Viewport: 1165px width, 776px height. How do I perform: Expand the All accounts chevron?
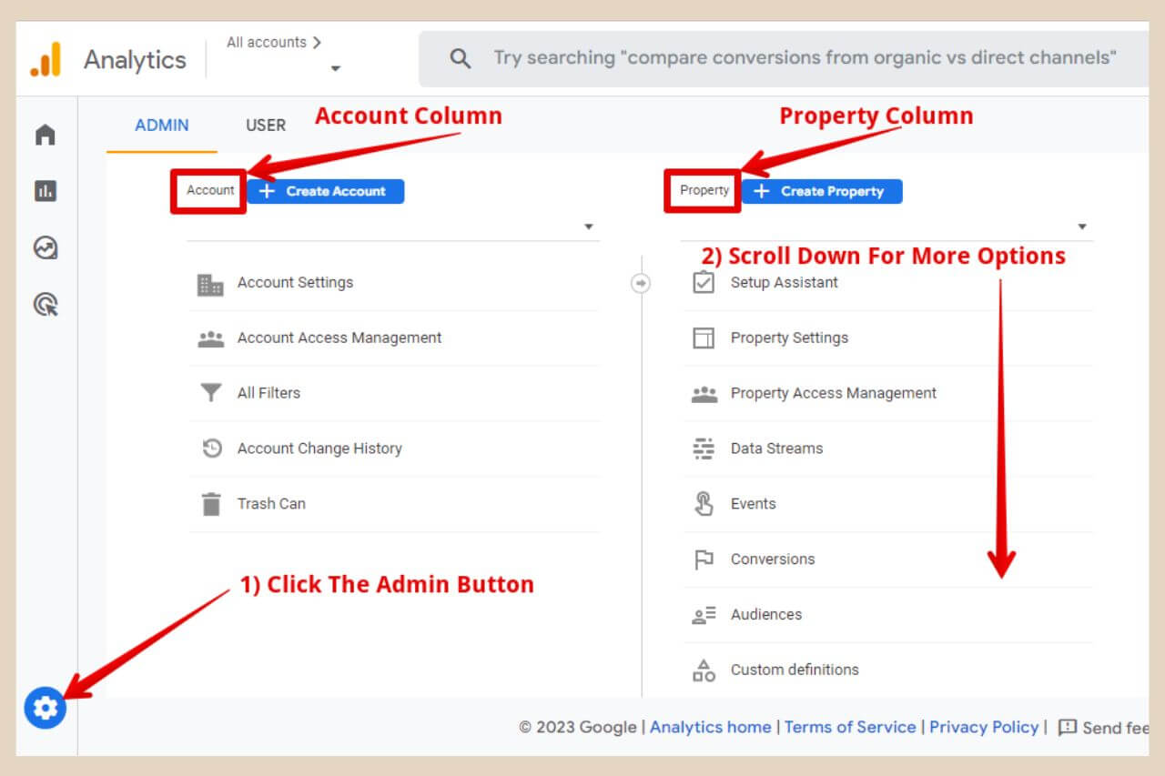point(318,42)
